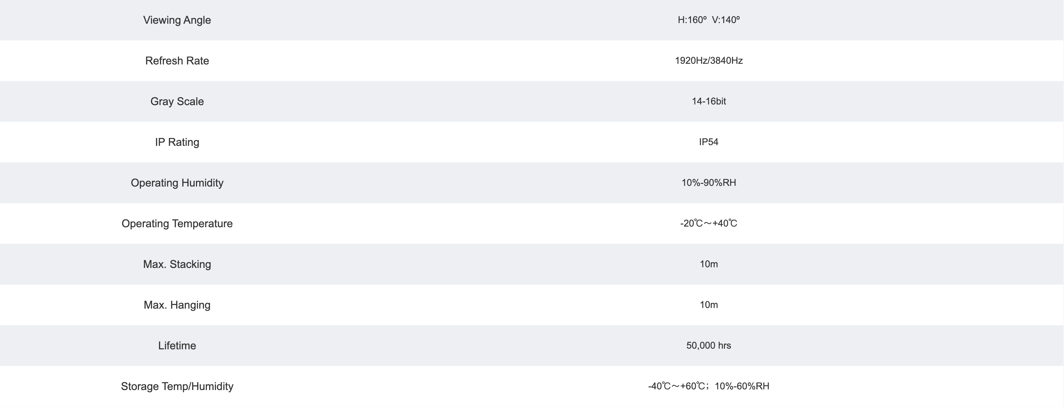This screenshot has width=1064, height=407.
Task: Click the Lifetime label
Action: point(177,345)
